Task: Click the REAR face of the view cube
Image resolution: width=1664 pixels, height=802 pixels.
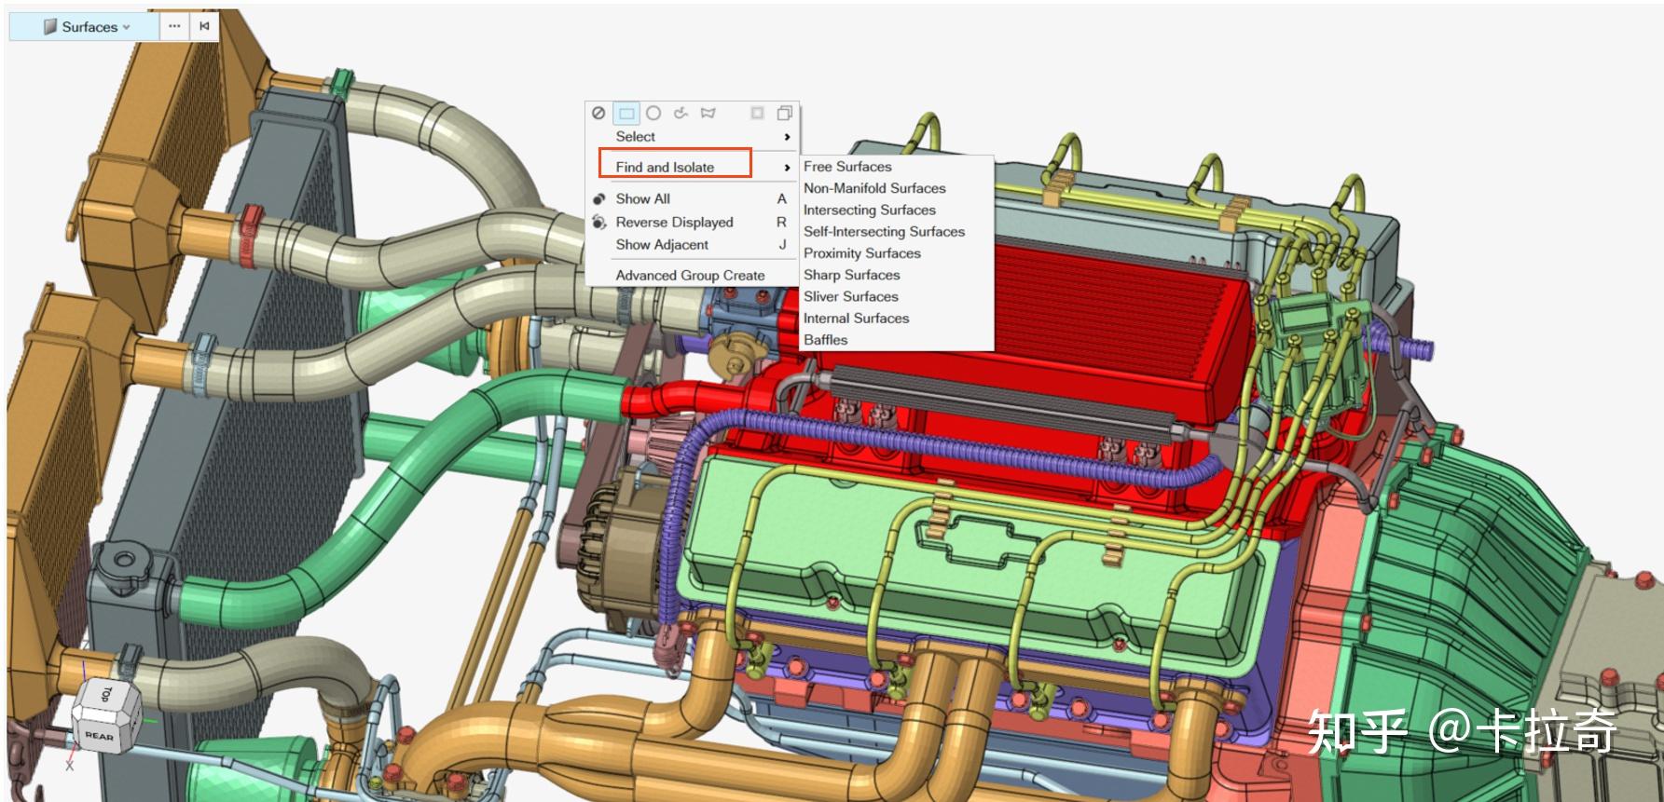Action: click(x=99, y=736)
